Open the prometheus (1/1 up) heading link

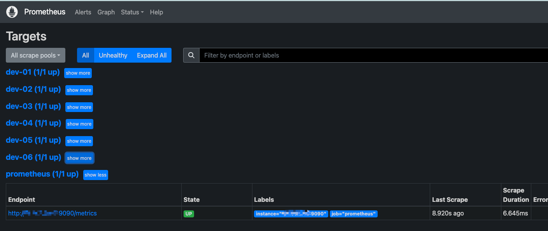click(x=42, y=174)
